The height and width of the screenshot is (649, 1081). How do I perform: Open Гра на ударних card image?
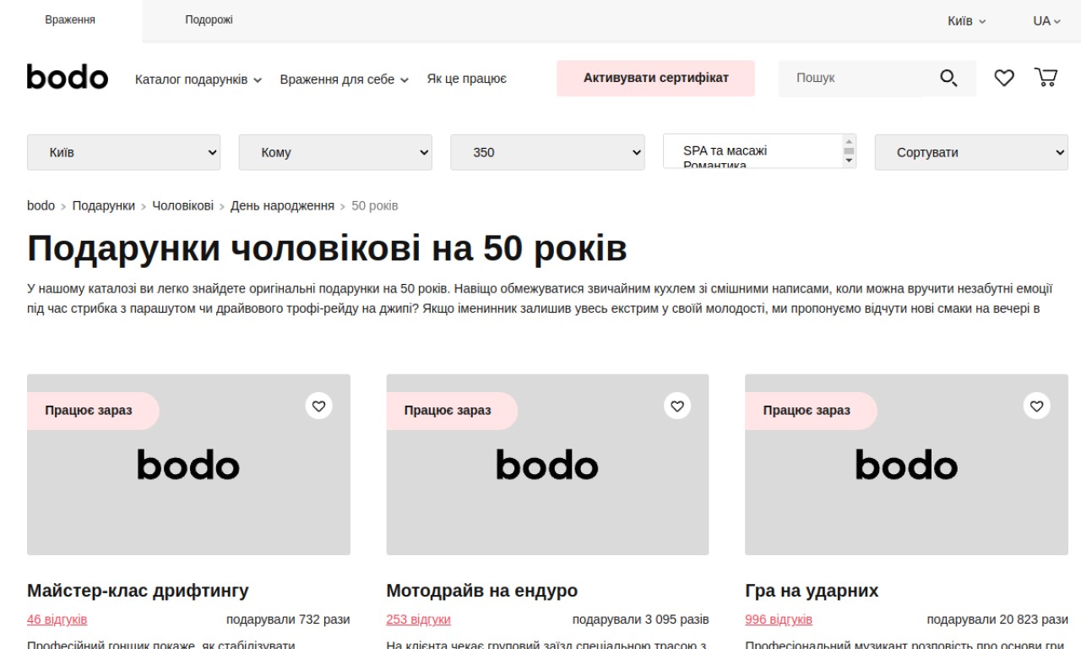coord(906,465)
